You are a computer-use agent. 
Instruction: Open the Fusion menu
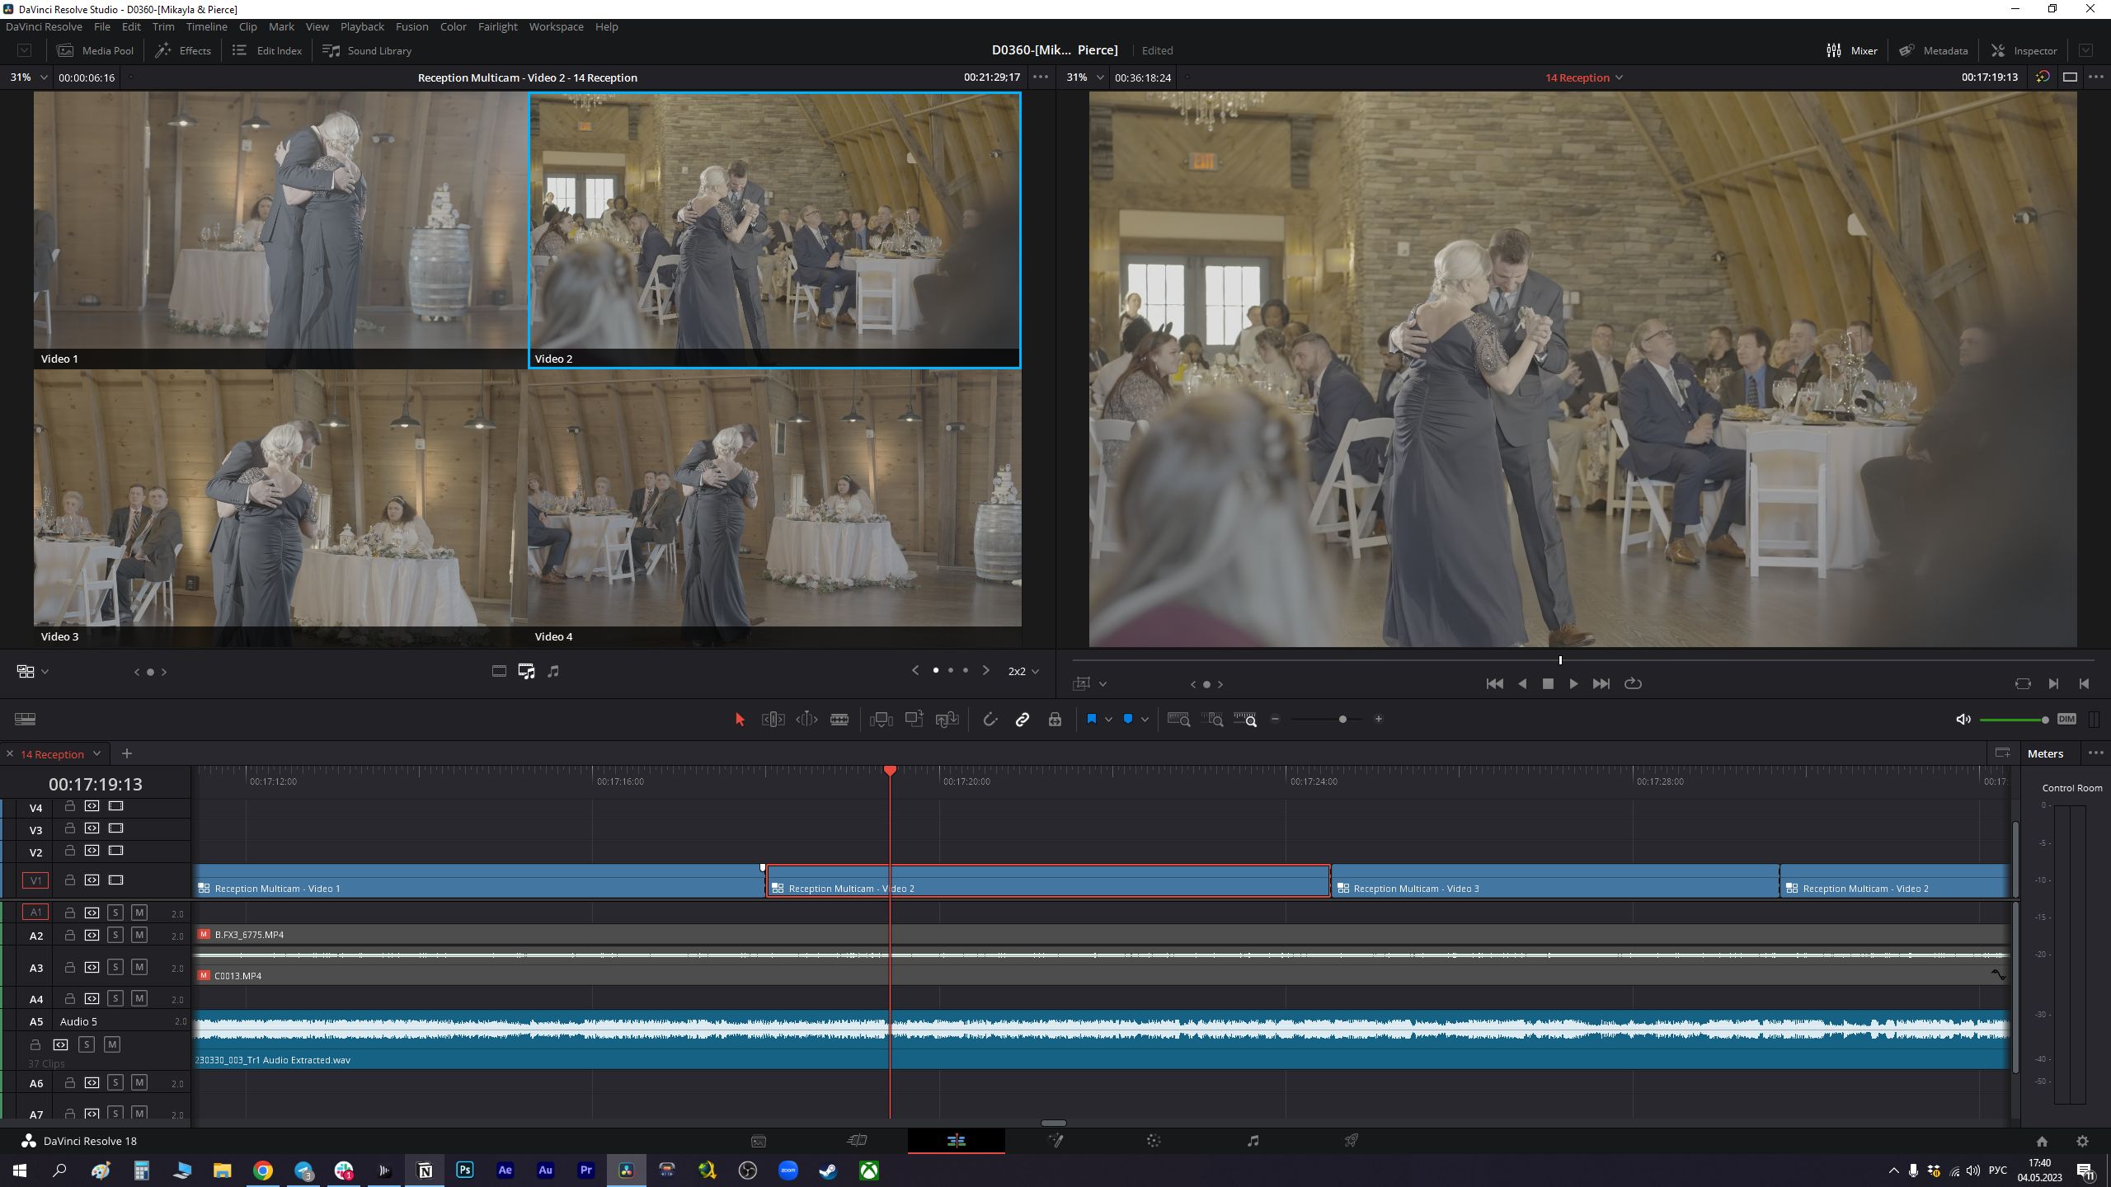pos(411,26)
